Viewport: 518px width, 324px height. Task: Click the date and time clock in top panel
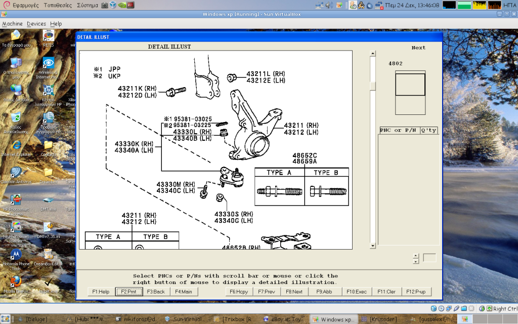(412, 5)
